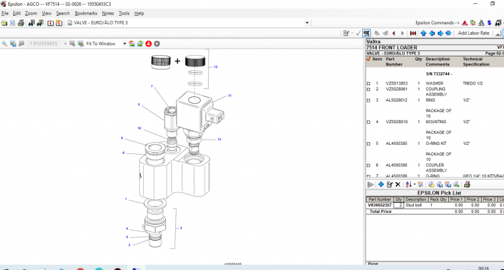The height and width of the screenshot is (270, 504).
Task: Delete pick list item with the X icon
Action: 398,185
